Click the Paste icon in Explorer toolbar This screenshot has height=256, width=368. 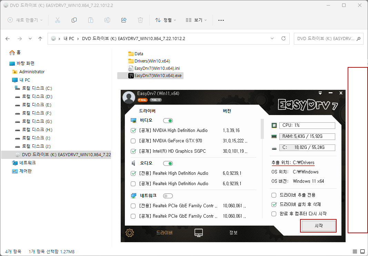coord(91,20)
